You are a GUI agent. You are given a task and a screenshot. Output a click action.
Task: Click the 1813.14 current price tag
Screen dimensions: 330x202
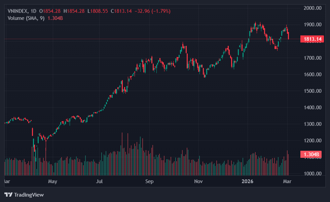point(313,39)
